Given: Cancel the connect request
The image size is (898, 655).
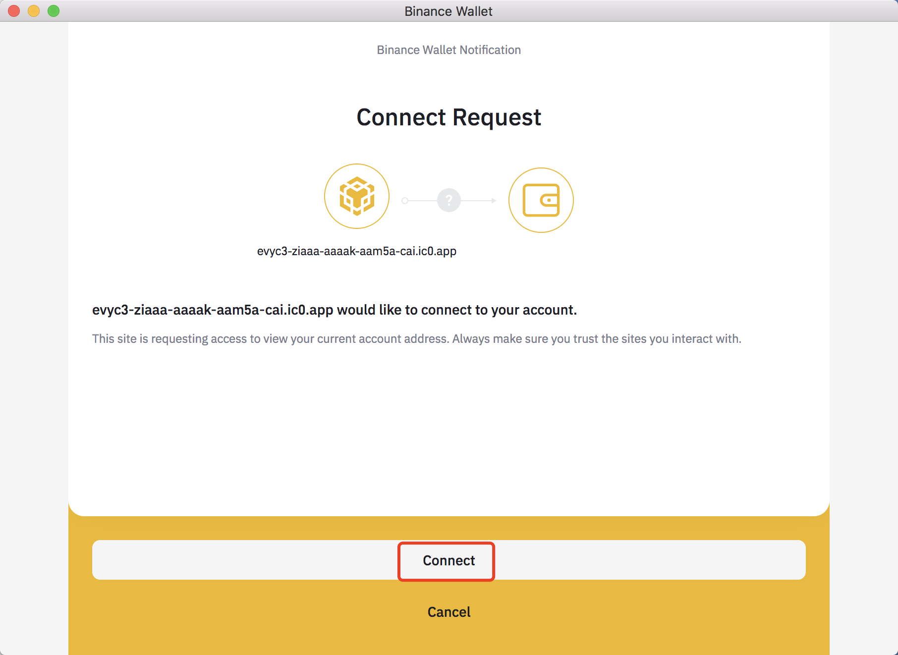Looking at the screenshot, I should pyautogui.click(x=449, y=612).
